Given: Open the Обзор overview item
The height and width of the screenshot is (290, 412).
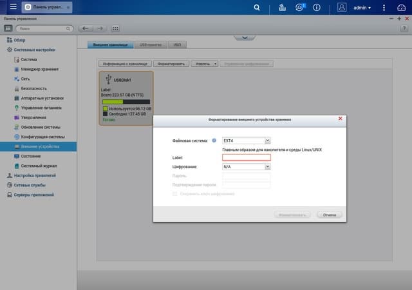Looking at the screenshot, I should (x=19, y=40).
